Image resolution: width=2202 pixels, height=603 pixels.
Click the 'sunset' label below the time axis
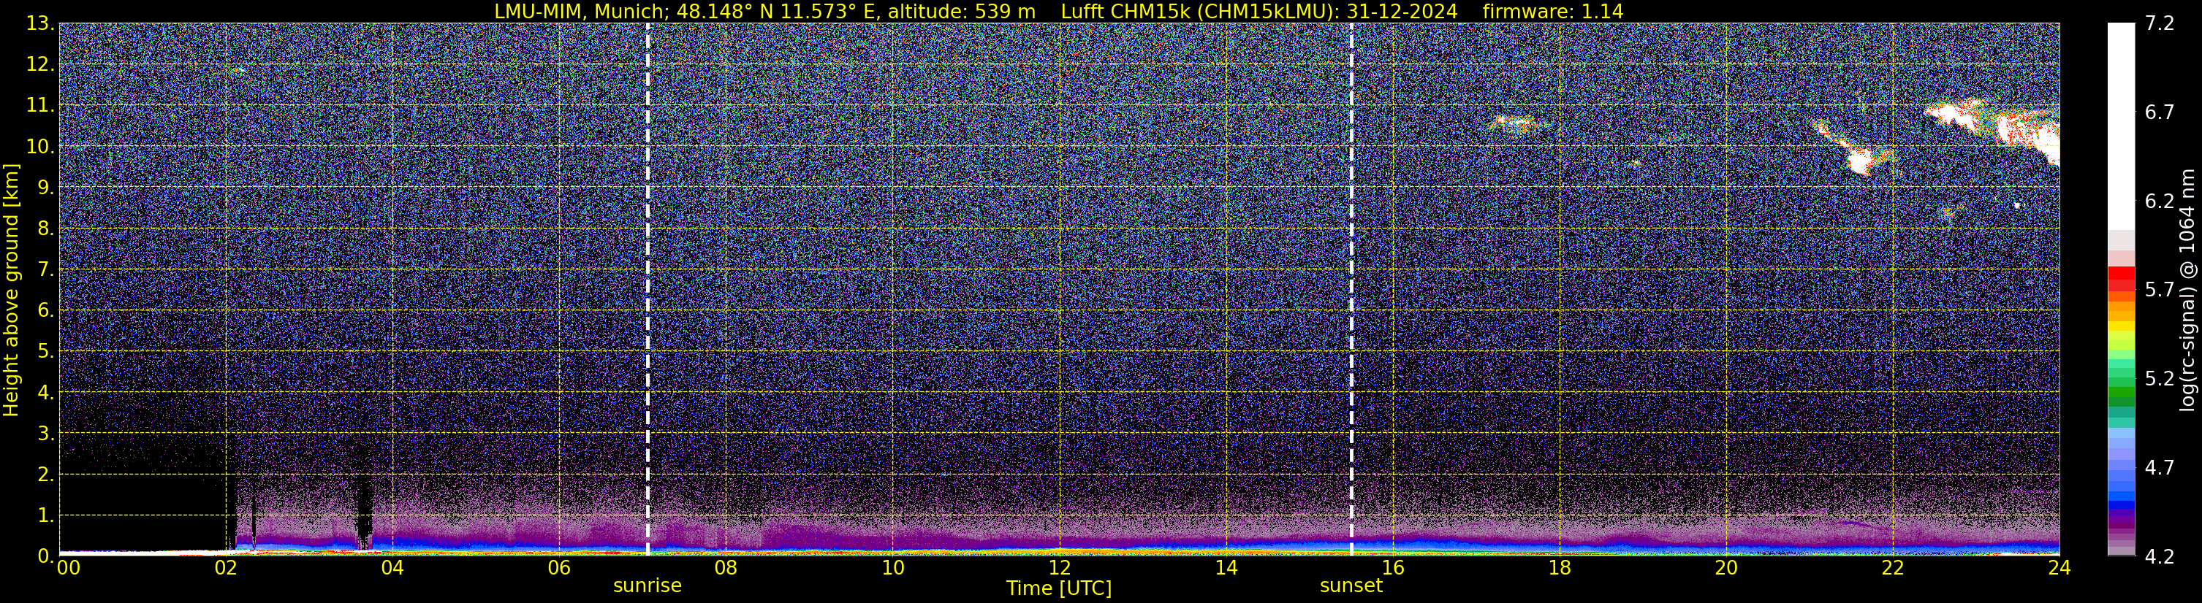click(x=1351, y=586)
